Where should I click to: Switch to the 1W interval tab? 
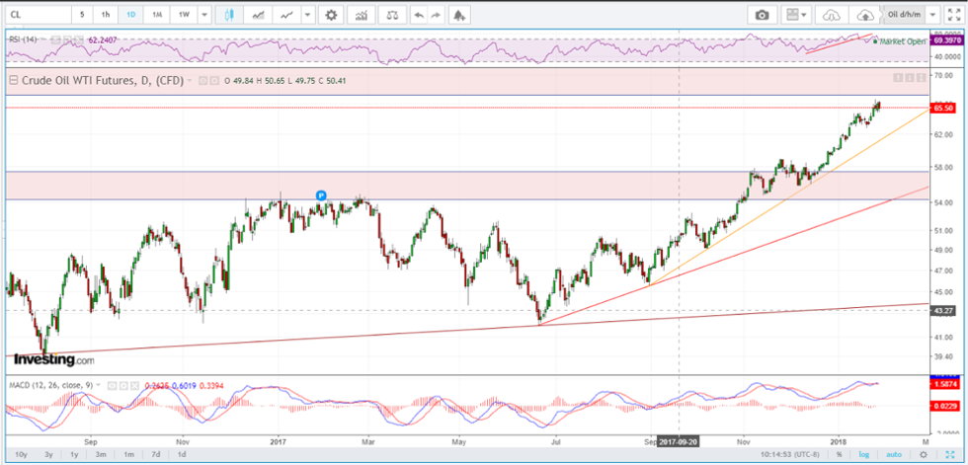click(183, 15)
